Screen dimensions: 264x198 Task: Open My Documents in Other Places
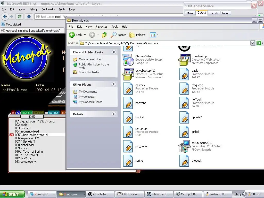[88, 92]
